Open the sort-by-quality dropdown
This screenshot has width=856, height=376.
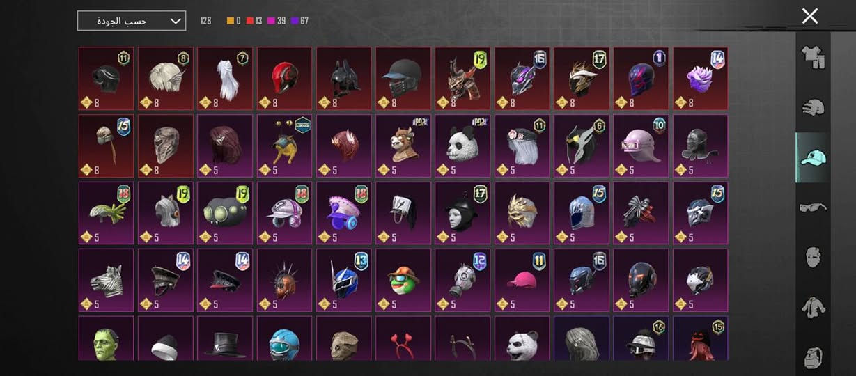132,21
